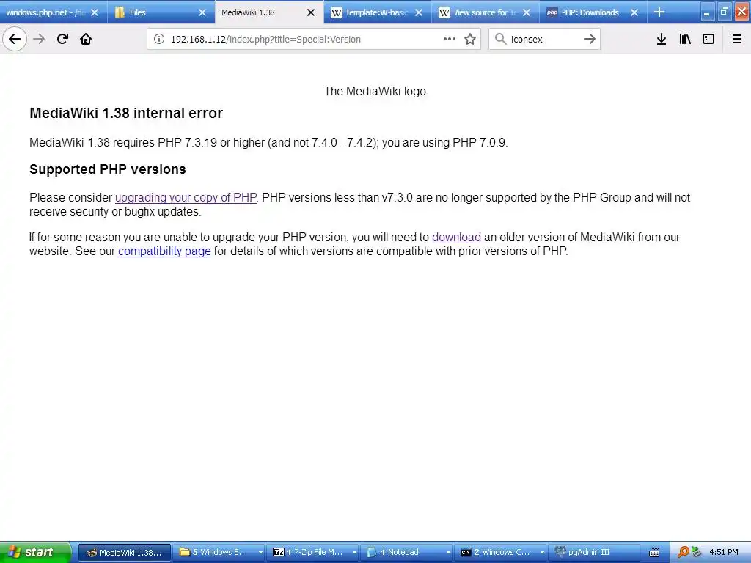
Task: Close the View source tab
Action: [527, 12]
